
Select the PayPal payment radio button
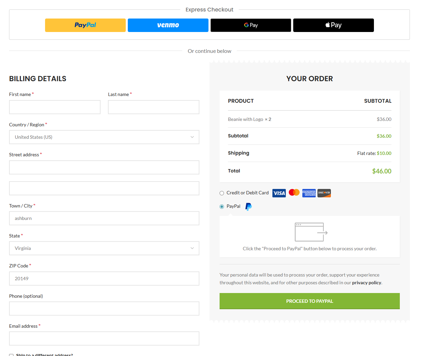222,207
